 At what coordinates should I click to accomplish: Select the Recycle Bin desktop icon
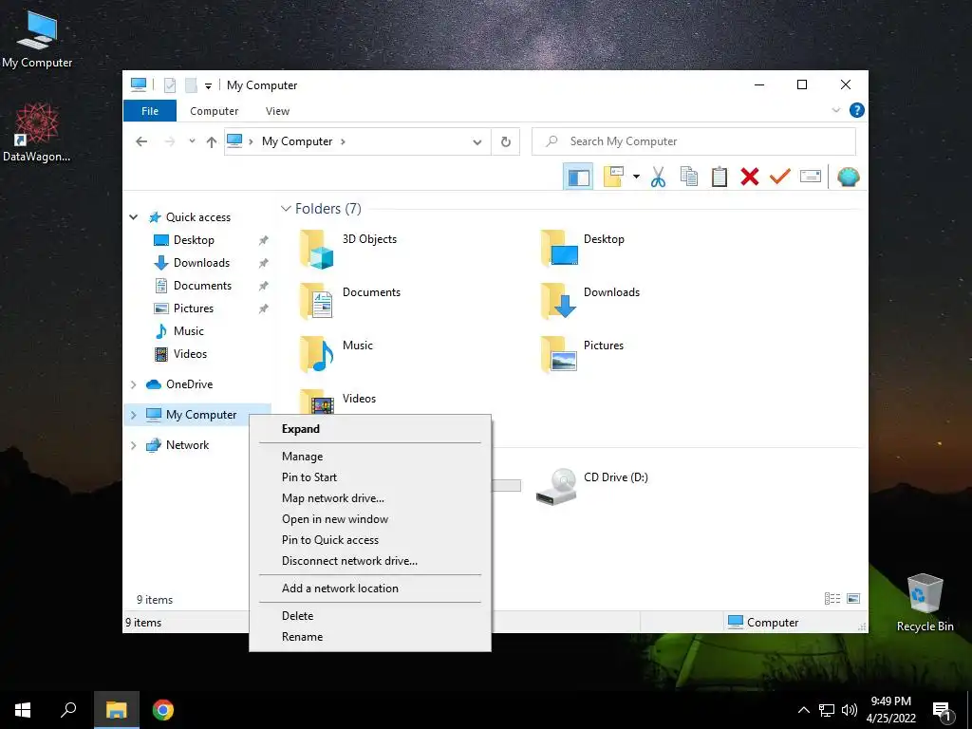[925, 603]
